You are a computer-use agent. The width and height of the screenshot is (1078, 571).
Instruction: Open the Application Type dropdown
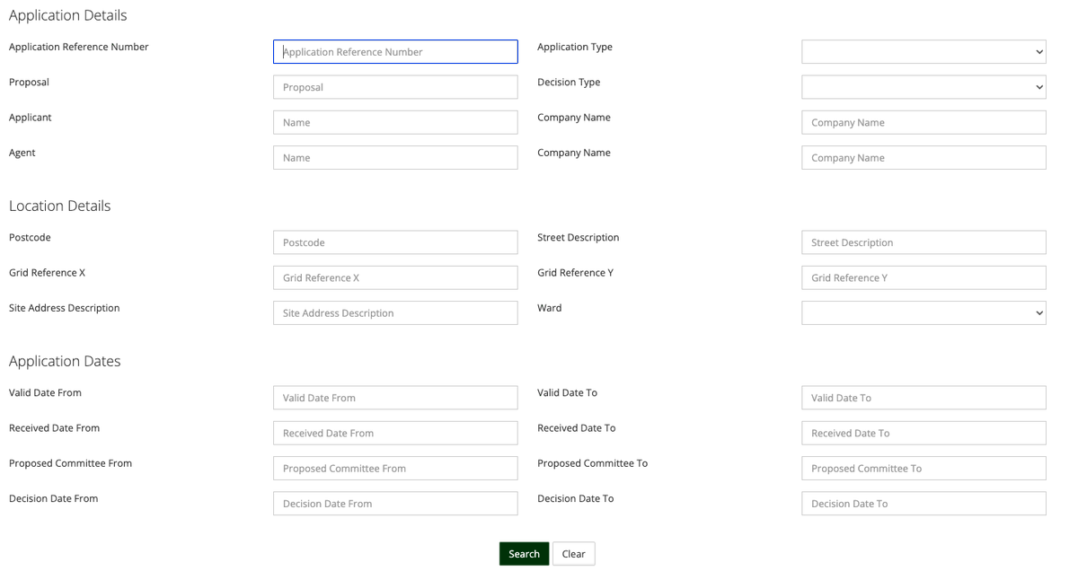click(x=923, y=52)
